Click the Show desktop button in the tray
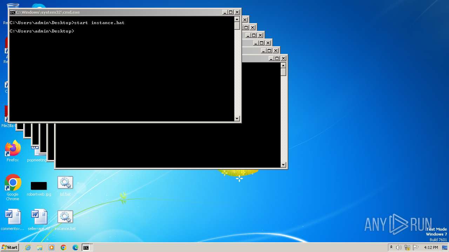The width and height of the screenshot is (449, 252). pos(445,247)
